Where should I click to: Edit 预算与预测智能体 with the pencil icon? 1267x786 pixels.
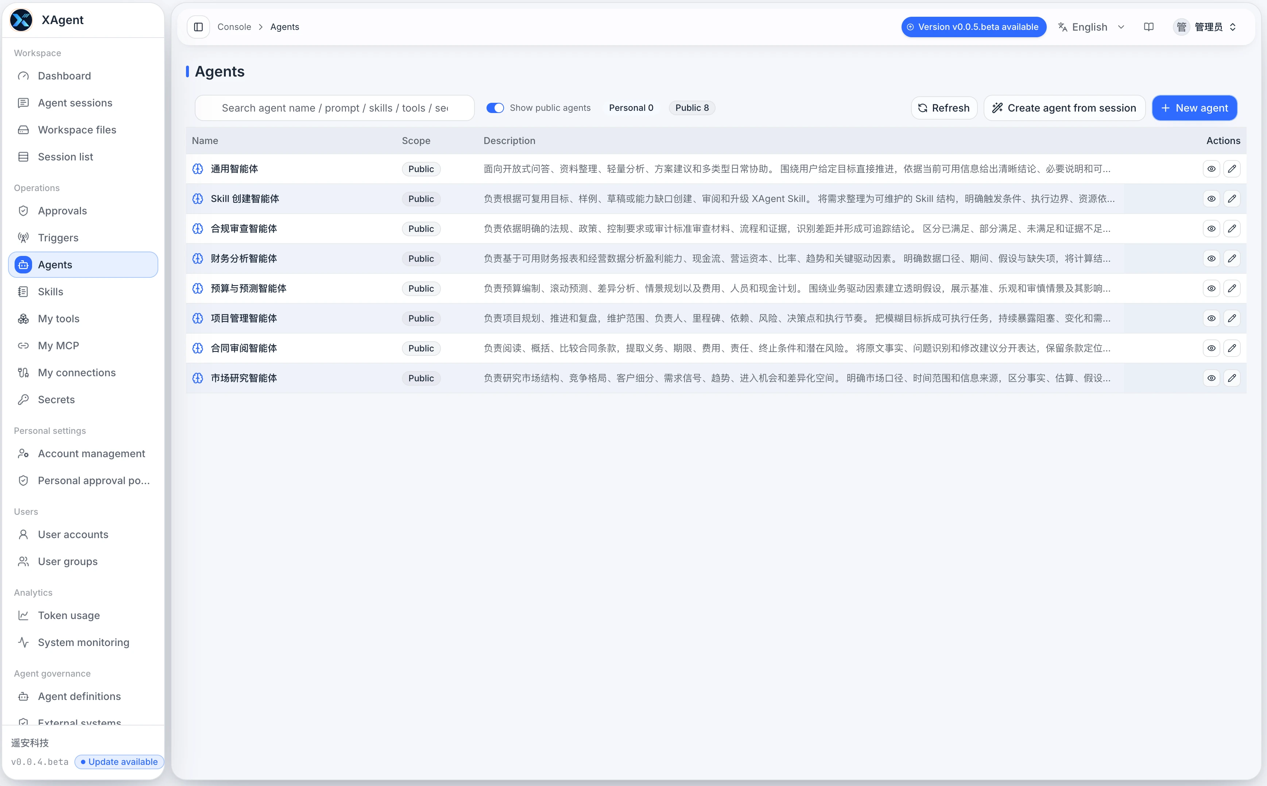[1232, 288]
